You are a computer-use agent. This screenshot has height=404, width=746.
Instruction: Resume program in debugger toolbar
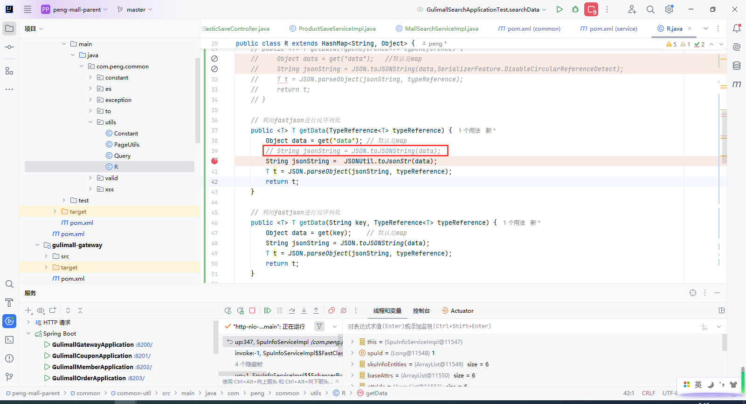click(x=268, y=310)
